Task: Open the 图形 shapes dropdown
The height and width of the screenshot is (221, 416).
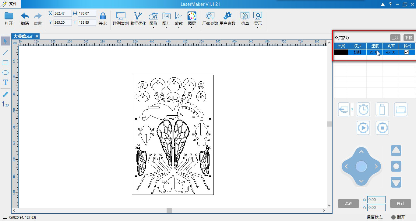Action: [153, 20]
